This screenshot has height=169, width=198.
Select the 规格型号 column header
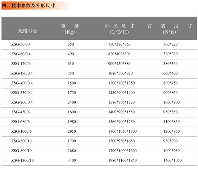click(27, 31)
